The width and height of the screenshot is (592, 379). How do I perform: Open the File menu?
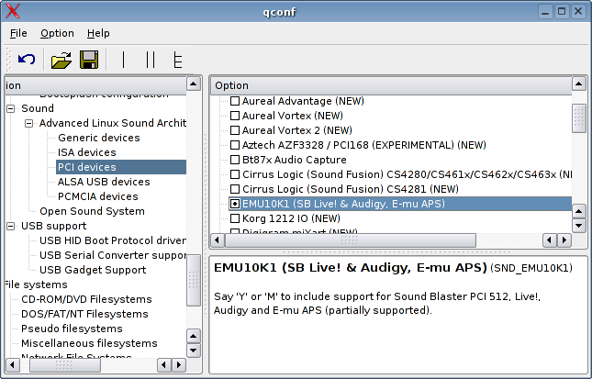coord(18,33)
